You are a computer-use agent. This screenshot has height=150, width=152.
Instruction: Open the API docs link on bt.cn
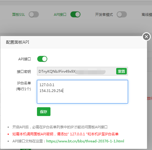click(85, 141)
